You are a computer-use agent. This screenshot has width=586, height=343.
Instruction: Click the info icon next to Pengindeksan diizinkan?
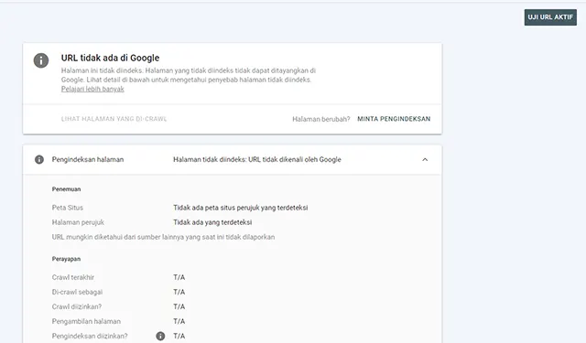[x=160, y=337]
